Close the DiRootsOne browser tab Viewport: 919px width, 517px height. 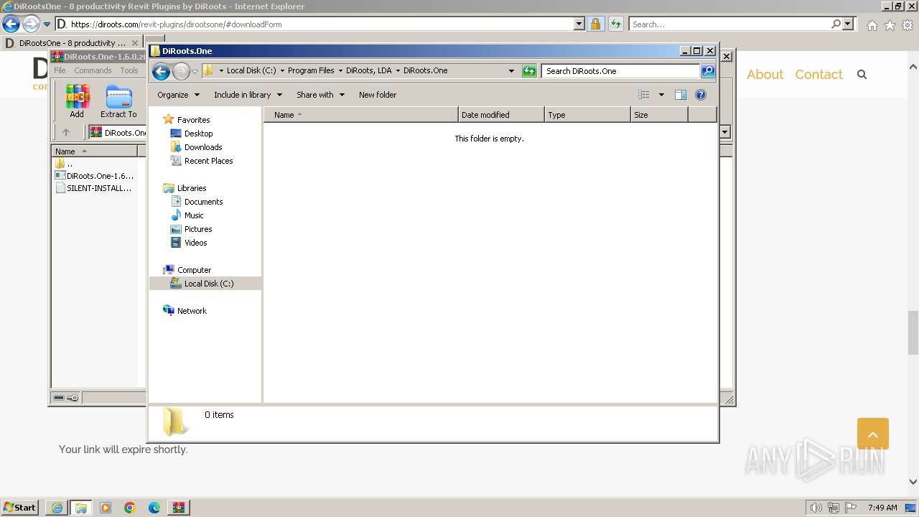pos(135,43)
